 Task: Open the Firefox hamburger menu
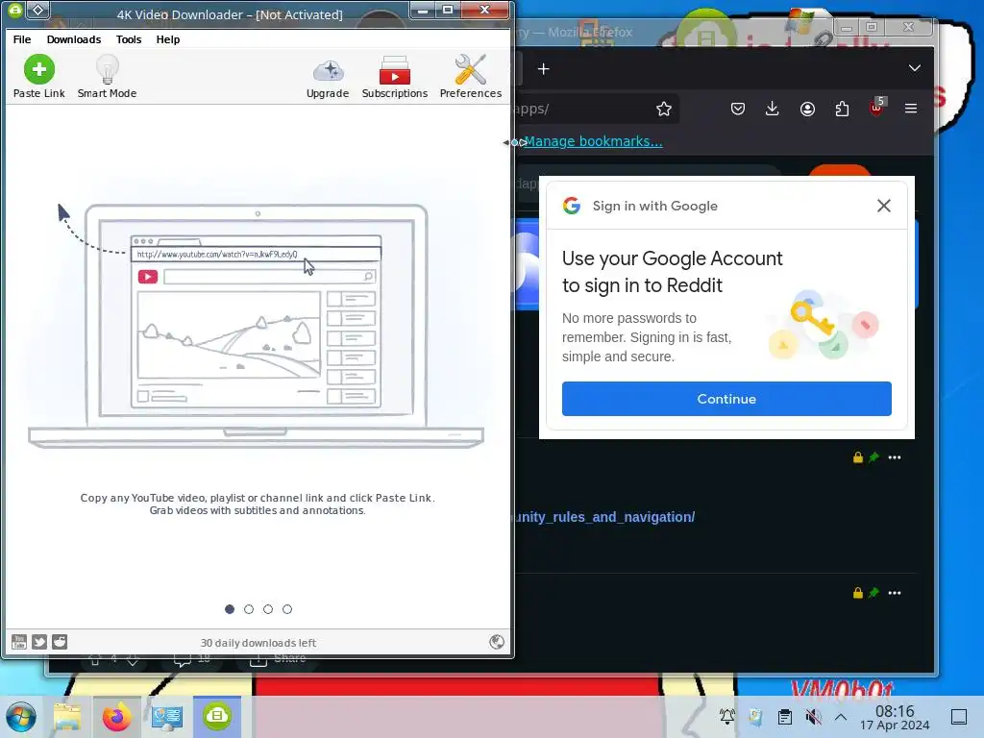(x=911, y=109)
